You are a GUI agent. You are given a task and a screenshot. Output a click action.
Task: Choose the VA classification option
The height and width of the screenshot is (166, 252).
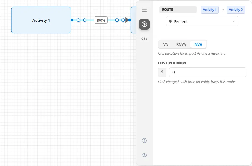(x=166, y=44)
